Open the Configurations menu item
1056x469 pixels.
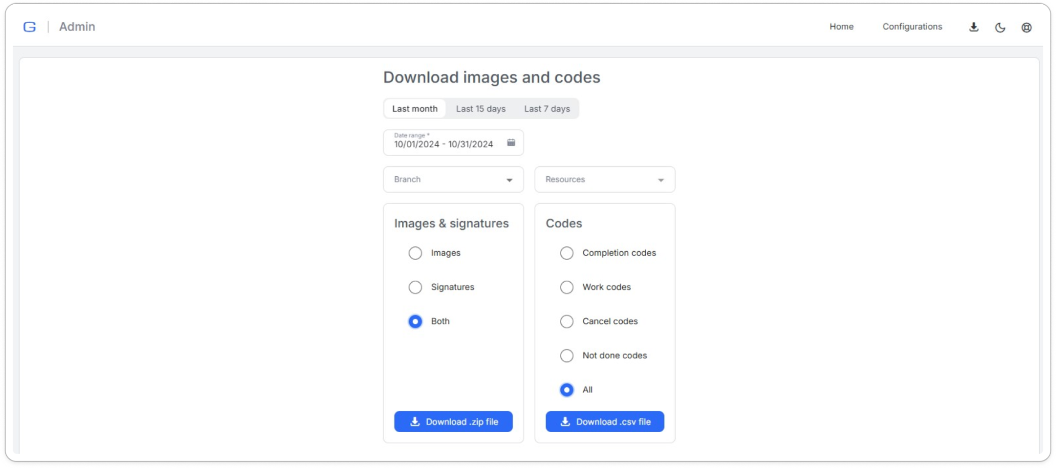(912, 27)
